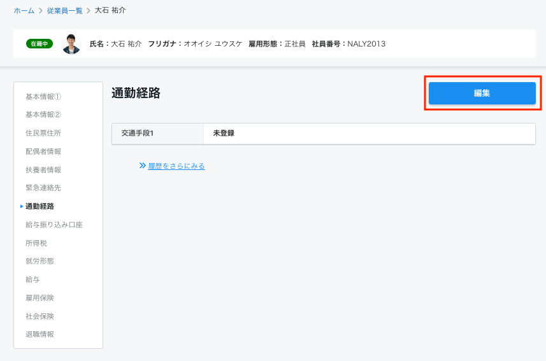Screen dimensions: 546x361
Task: Open 緊急連絡先 section
Action: pos(43,188)
